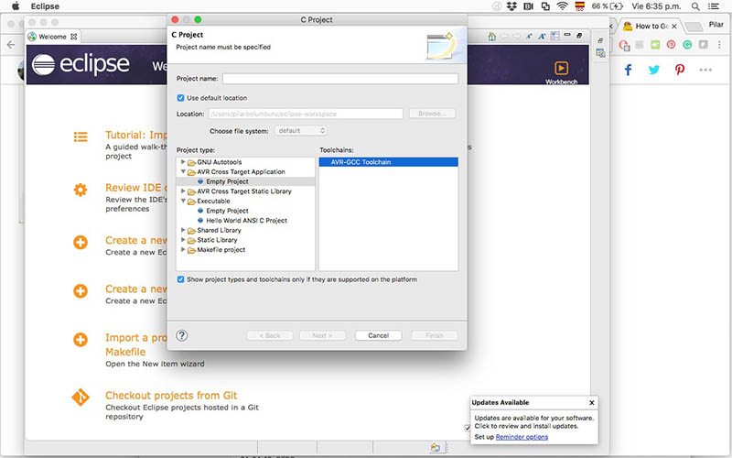
Task: Open the Choose file system dropdown
Action: (x=301, y=131)
